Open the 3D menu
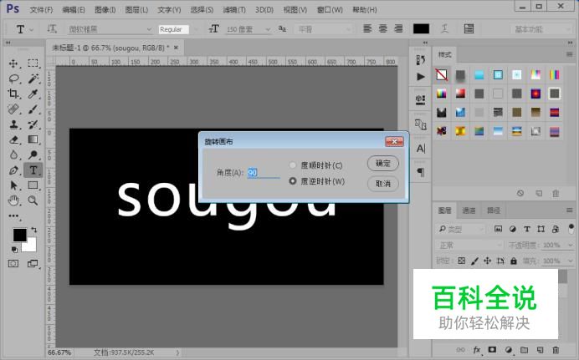This screenshot has height=360, width=579. (264, 10)
